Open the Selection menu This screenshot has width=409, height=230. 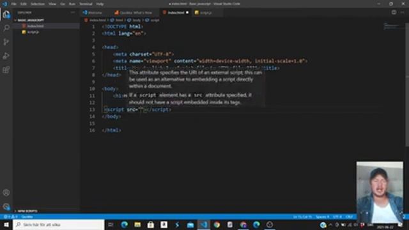pos(38,4)
